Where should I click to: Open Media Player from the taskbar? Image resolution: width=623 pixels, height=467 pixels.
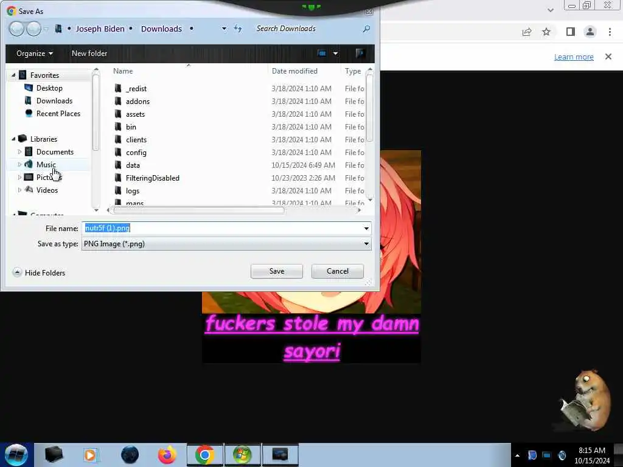coord(90,455)
